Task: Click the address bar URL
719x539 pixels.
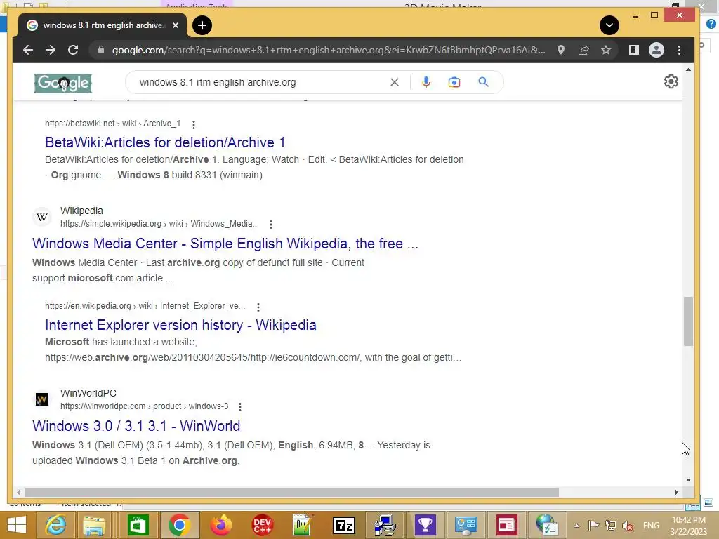Action: click(329, 50)
